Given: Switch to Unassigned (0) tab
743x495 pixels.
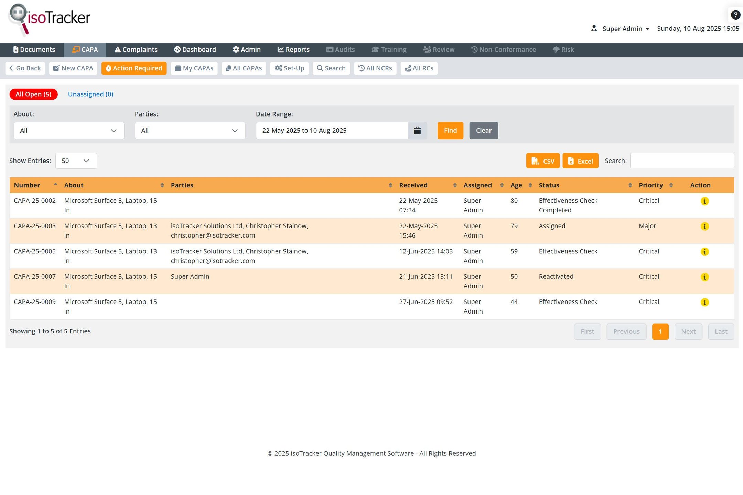Looking at the screenshot, I should pyautogui.click(x=90, y=94).
